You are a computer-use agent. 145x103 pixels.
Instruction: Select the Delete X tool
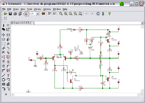click(x=3, y=52)
